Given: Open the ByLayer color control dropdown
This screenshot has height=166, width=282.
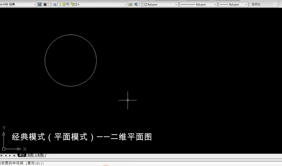Looking at the screenshot, I should point(176,4).
